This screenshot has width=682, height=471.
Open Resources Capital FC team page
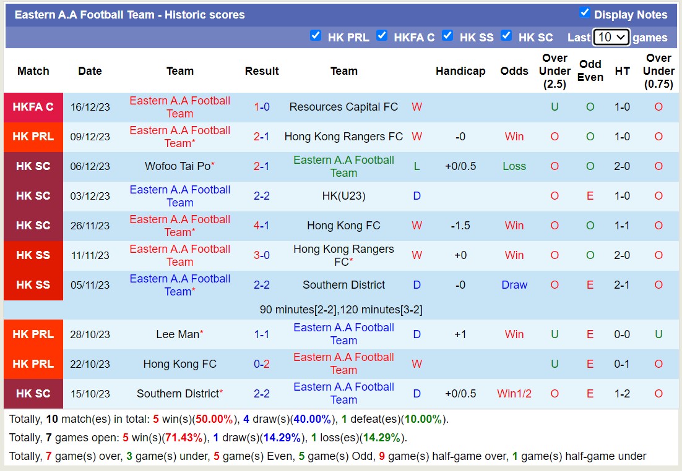click(343, 106)
